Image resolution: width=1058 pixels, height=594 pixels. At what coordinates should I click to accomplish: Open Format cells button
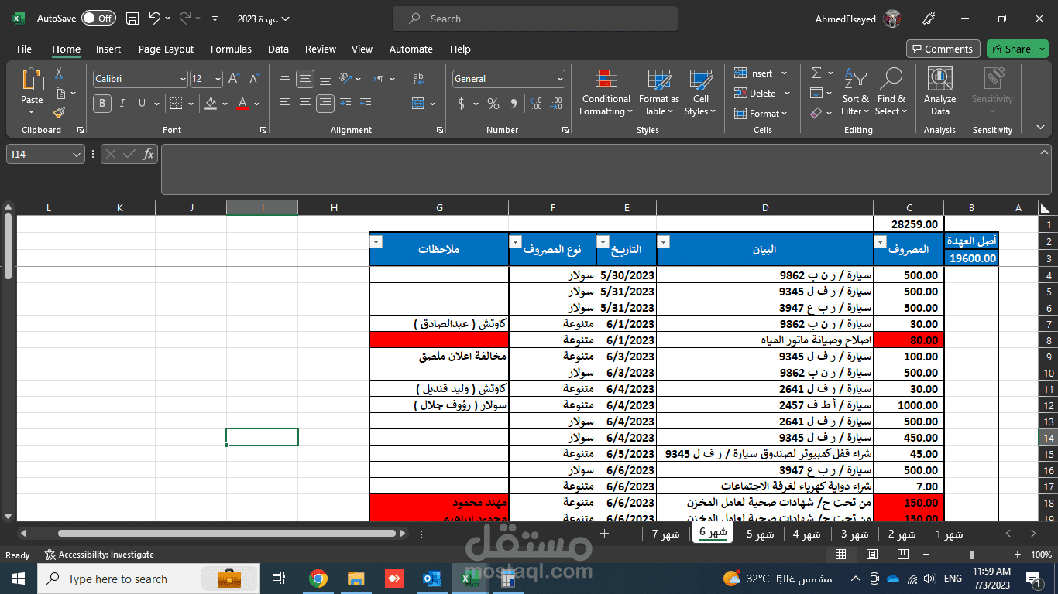click(761, 113)
